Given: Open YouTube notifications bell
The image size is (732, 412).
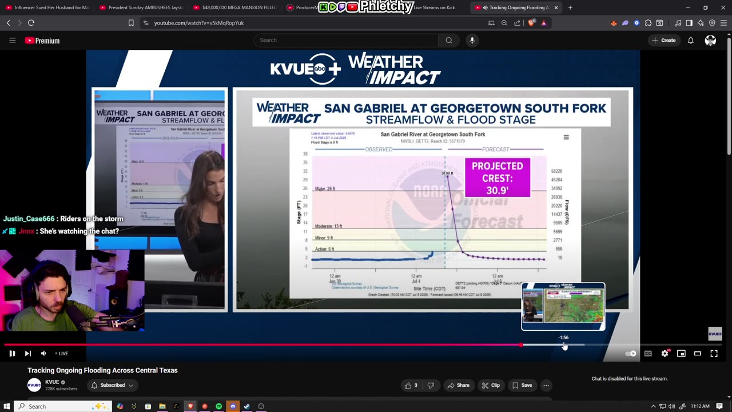Looking at the screenshot, I should click(690, 40).
